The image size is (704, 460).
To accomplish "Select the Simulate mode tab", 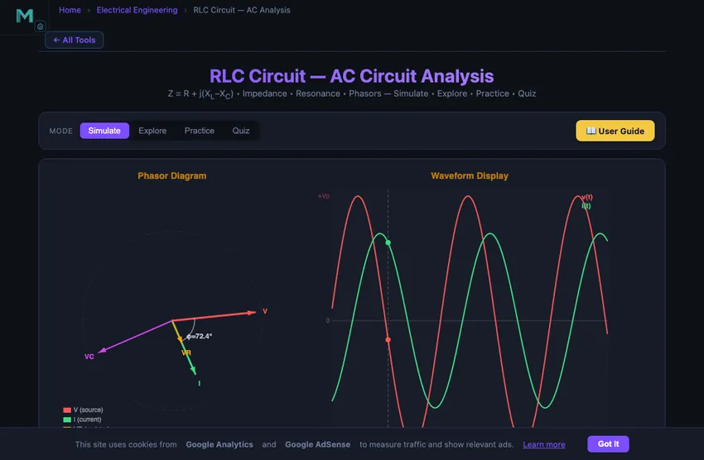I will [104, 131].
